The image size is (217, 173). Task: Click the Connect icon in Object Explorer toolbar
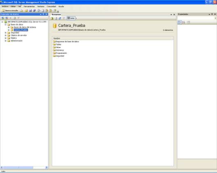[x=2, y=18]
